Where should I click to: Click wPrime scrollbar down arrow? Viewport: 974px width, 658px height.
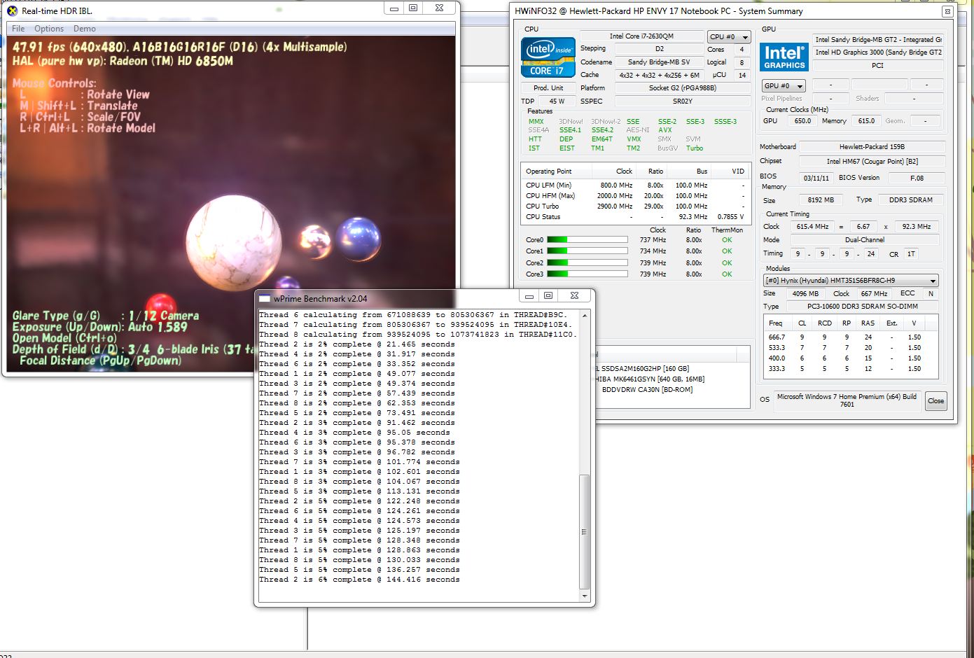[585, 597]
